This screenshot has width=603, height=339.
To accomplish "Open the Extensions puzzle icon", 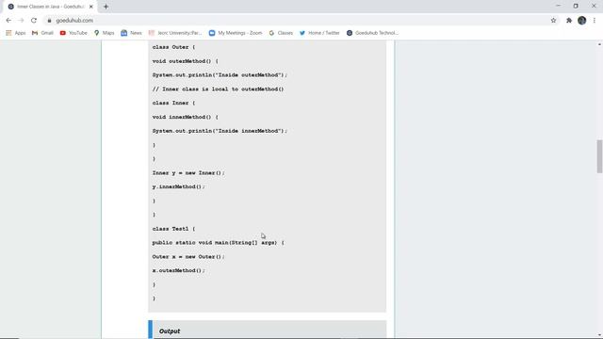I will coord(569,21).
